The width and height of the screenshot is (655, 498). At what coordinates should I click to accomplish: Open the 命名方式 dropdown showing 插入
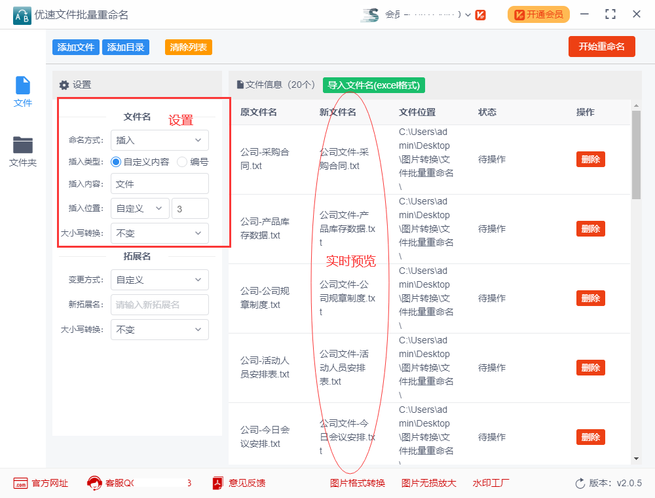pos(159,140)
